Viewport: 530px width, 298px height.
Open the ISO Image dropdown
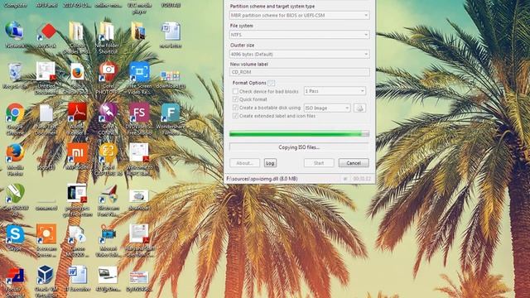[x=327, y=108]
